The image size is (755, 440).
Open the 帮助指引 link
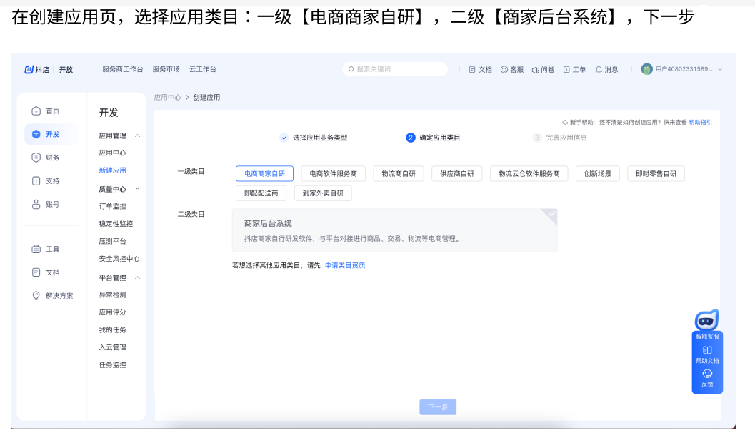point(700,122)
